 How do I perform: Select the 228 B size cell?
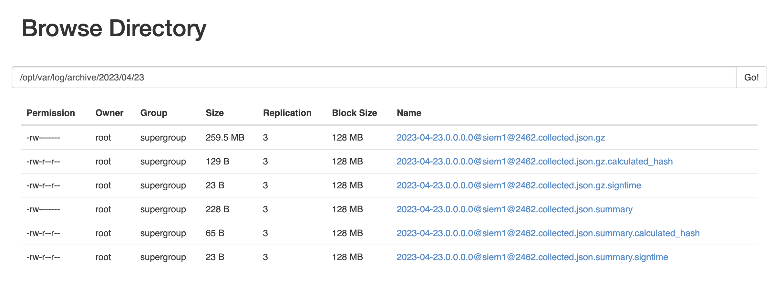(217, 209)
